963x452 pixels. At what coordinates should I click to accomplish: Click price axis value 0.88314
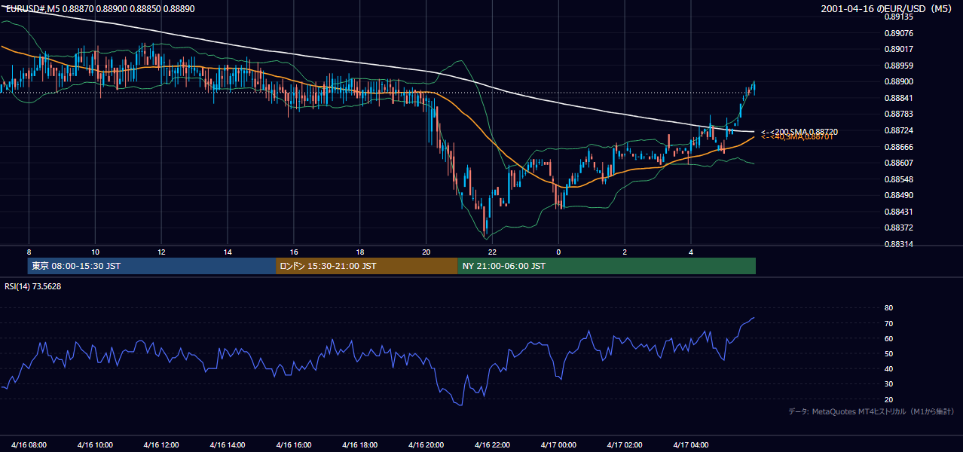coord(899,244)
